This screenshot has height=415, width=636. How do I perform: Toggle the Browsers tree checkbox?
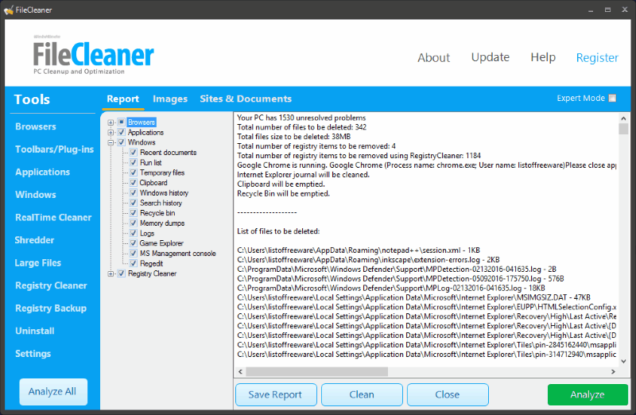click(x=122, y=122)
